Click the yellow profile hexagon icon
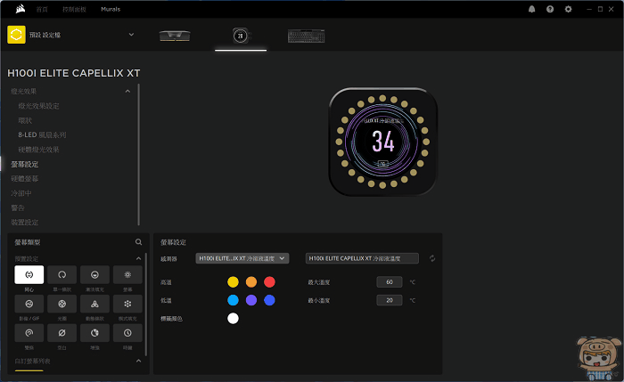Screen dimensions: 624x382 click(x=16, y=35)
